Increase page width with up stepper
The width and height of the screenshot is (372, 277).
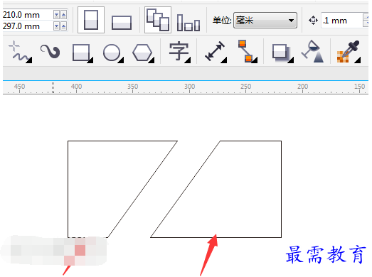(x=63, y=15)
